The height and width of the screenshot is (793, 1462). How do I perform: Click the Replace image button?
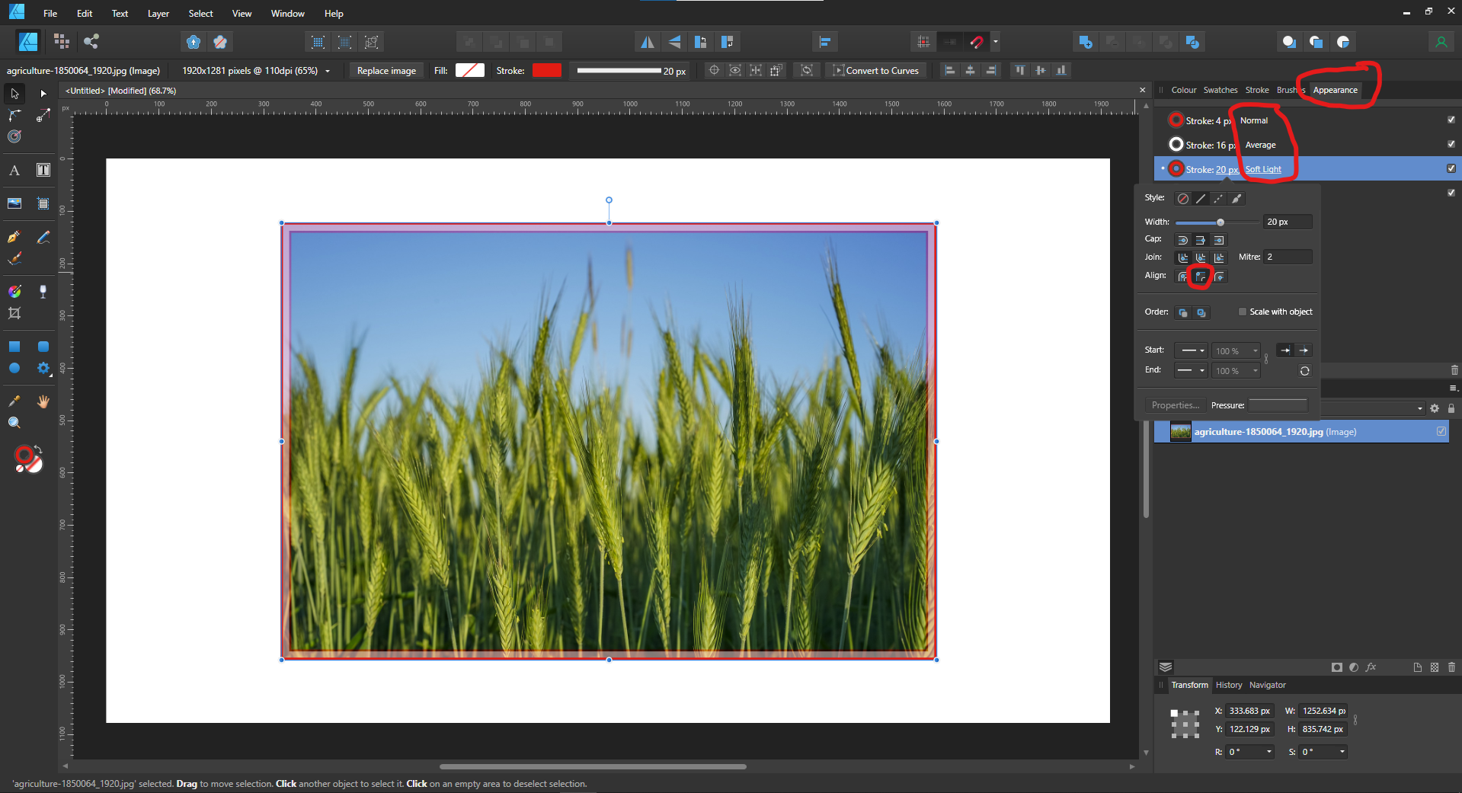tap(386, 71)
